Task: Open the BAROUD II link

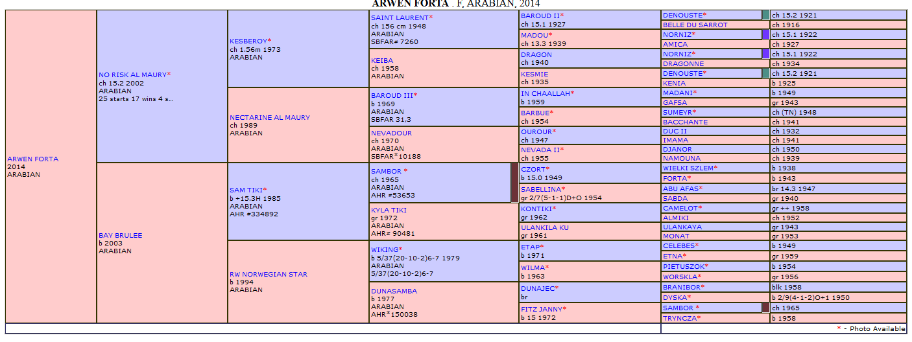Action: pos(540,16)
